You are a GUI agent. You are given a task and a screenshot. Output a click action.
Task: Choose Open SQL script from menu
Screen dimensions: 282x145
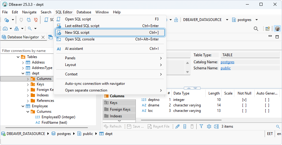click(110, 19)
